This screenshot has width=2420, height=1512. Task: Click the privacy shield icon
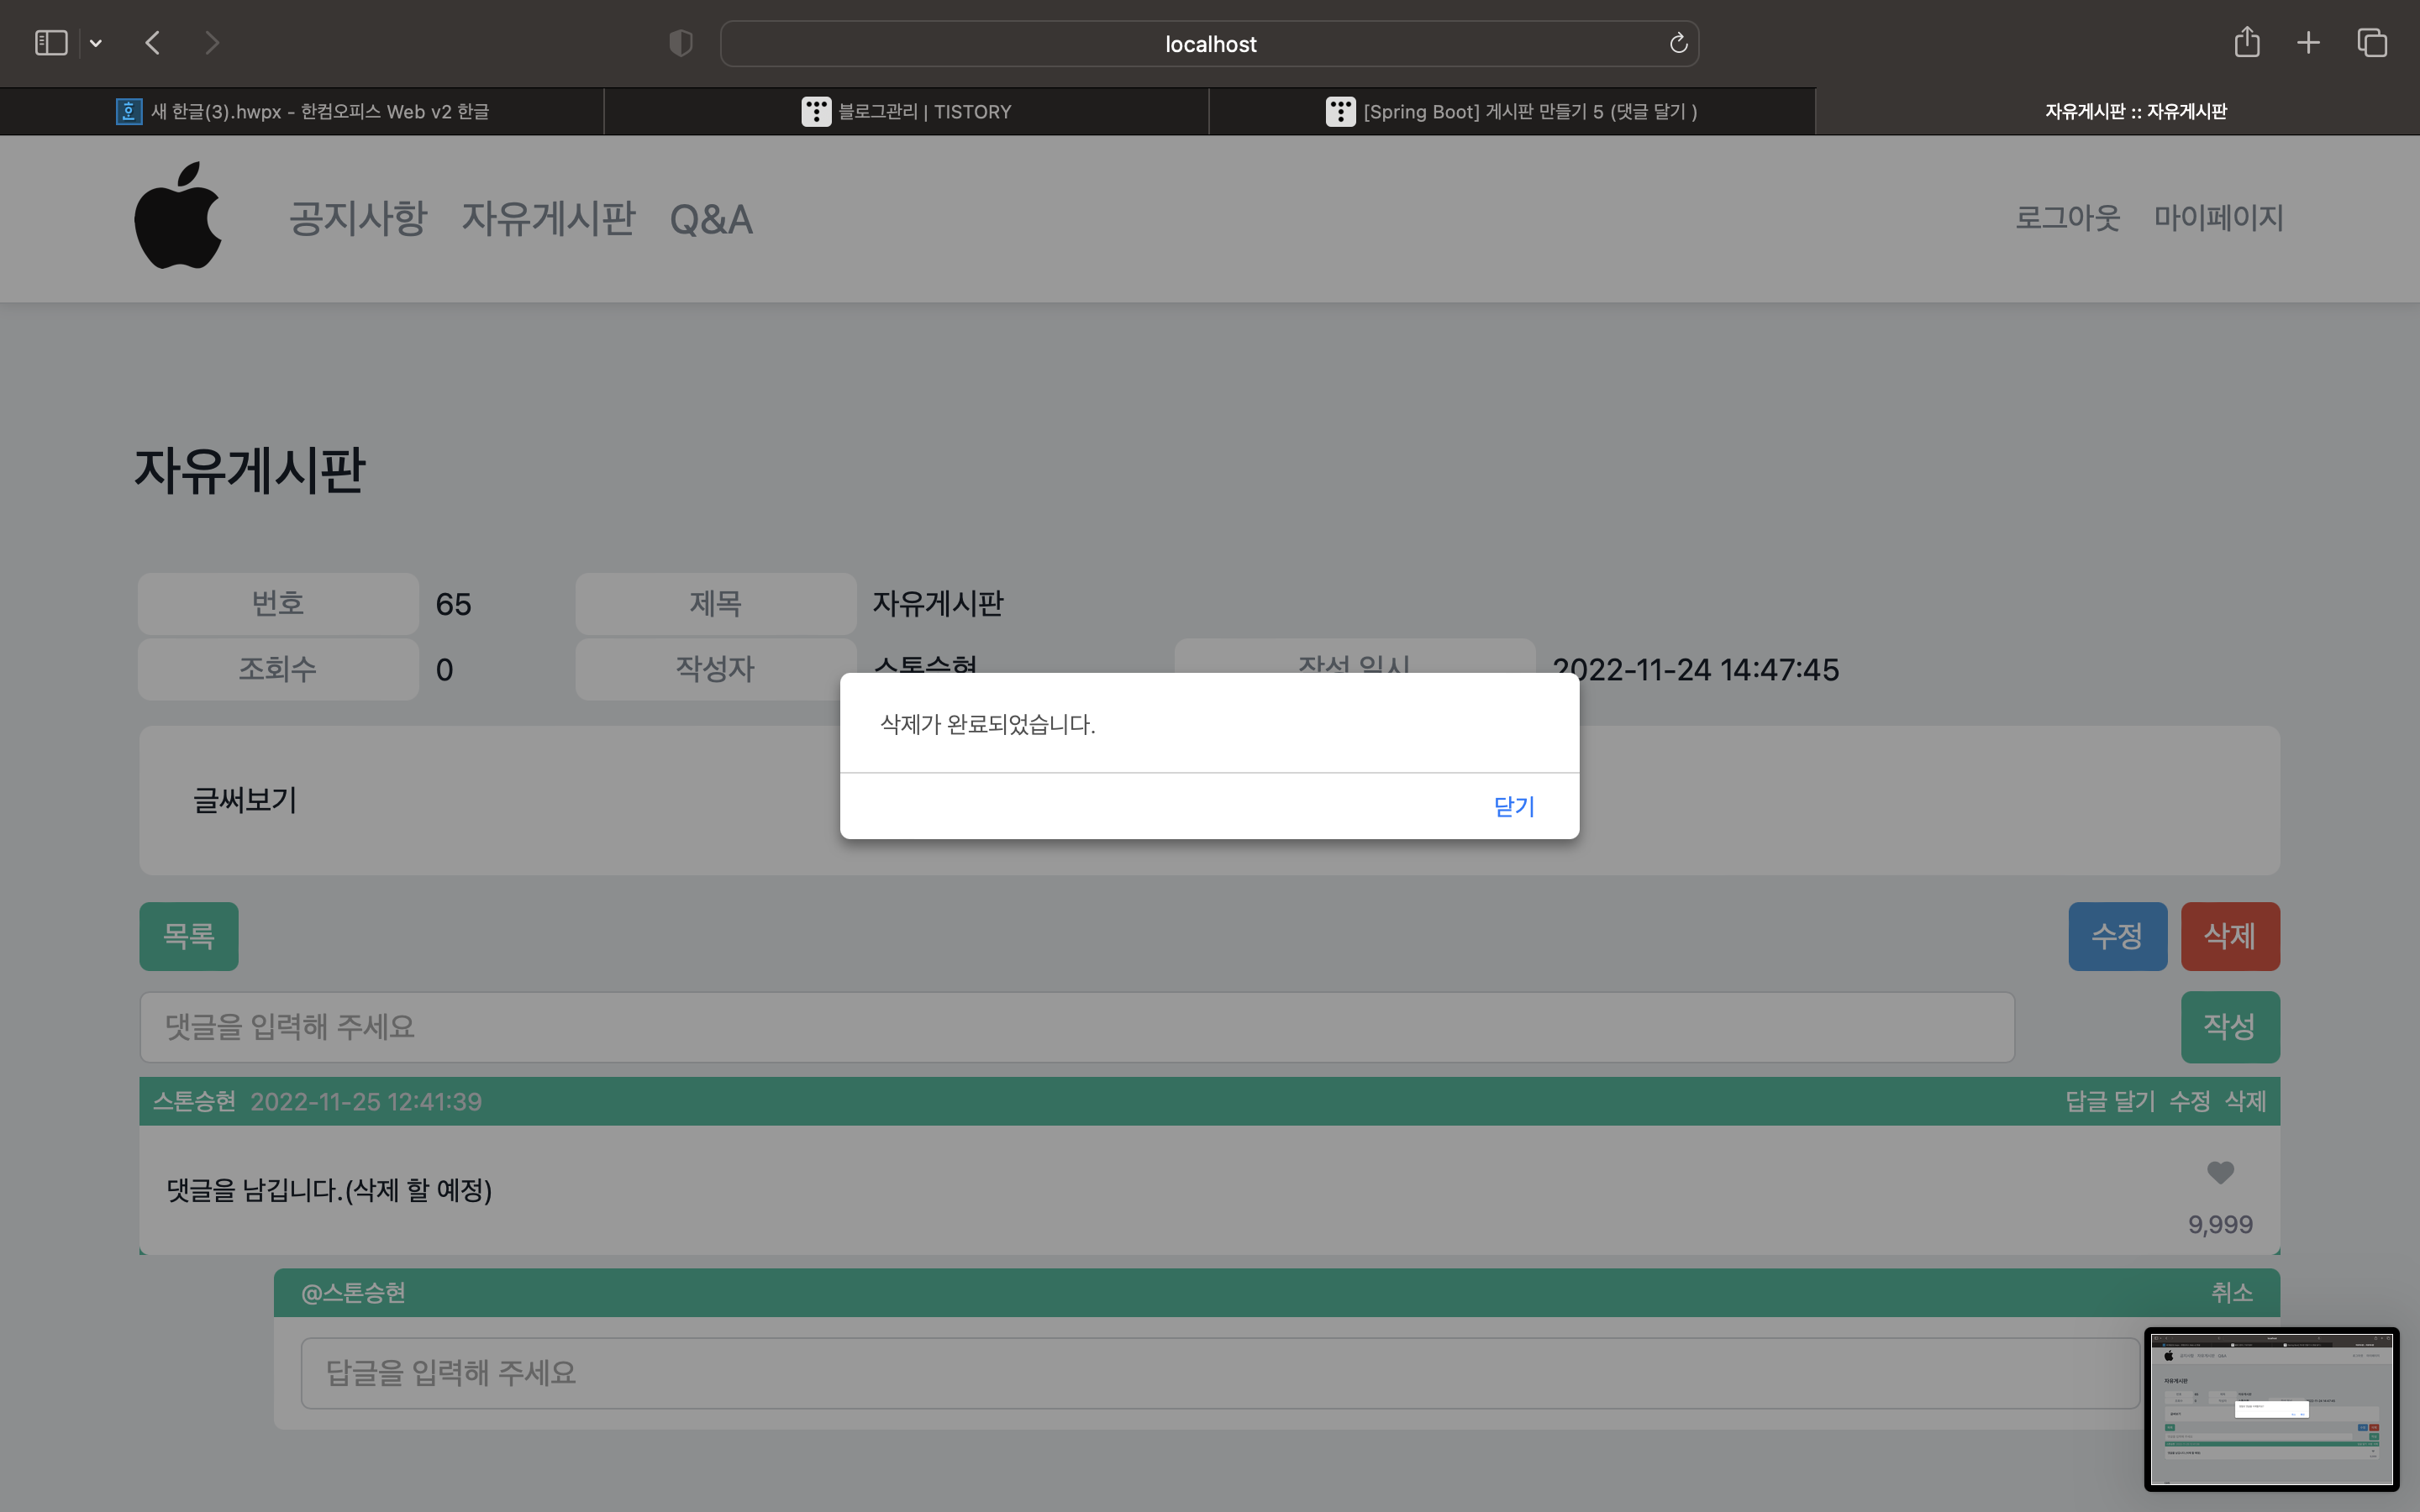pyautogui.click(x=680, y=43)
